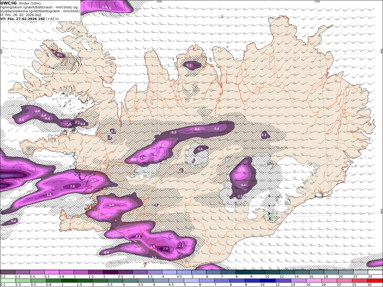The height and width of the screenshot is (287, 383).
Task: Select the dark navy blue 10–12 swatch in the lower legend
Action: point(268,280)
